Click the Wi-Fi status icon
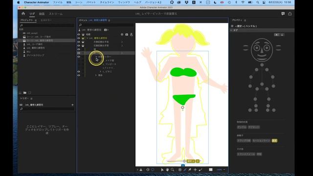The width and height of the screenshot is (313, 176). pos(243,2)
